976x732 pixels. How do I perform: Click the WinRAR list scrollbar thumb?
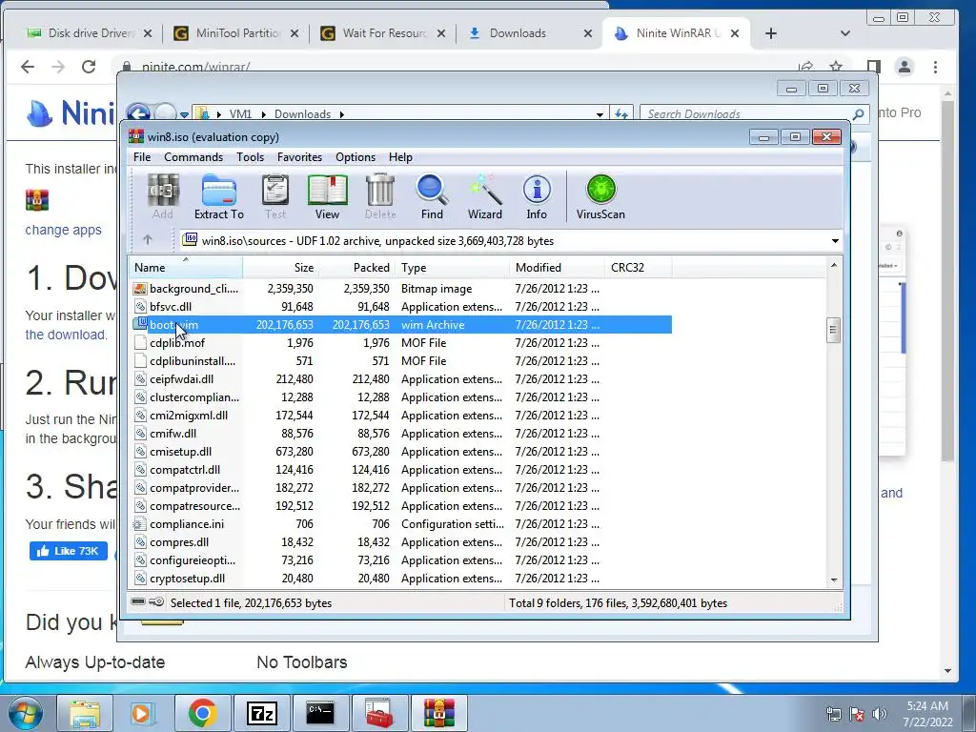(x=833, y=330)
